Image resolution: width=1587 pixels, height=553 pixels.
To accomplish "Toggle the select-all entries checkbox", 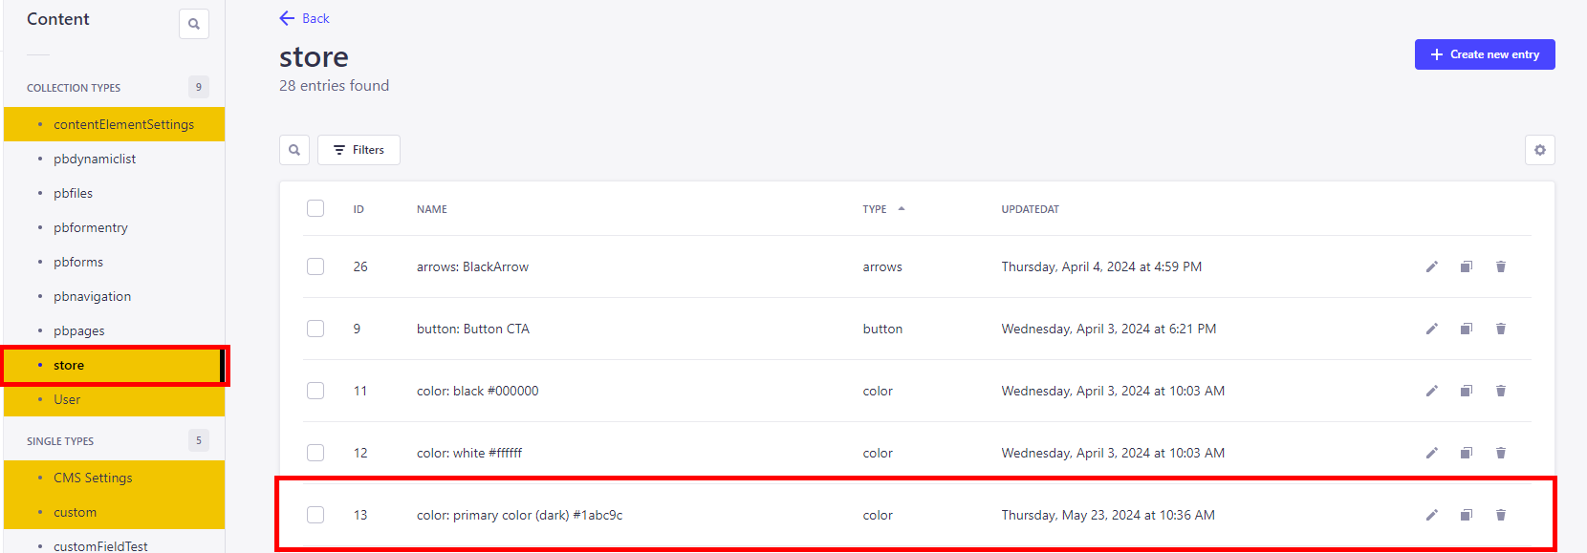I will point(315,208).
